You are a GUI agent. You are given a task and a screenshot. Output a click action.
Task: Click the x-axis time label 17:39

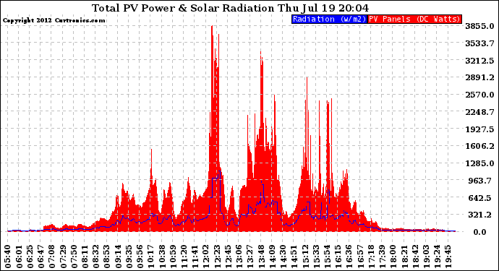[383, 257]
